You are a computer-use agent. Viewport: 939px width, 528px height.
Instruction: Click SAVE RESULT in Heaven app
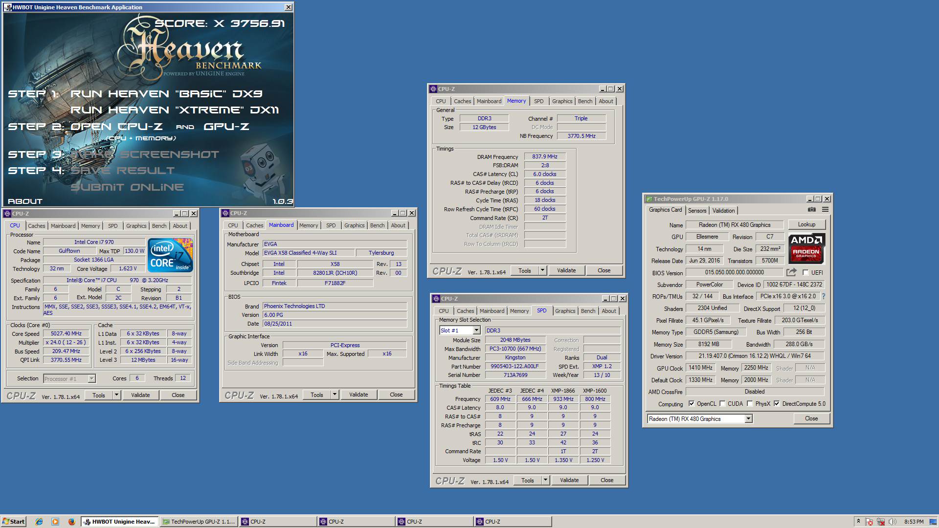(x=122, y=171)
